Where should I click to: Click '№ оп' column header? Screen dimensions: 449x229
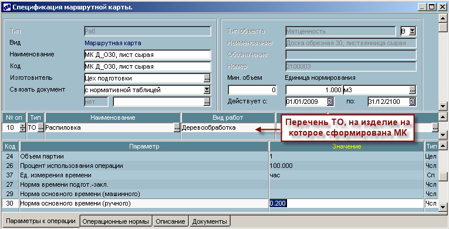click(13, 117)
